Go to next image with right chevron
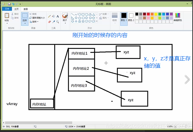The height and width of the screenshot is (132, 193). point(187,80)
